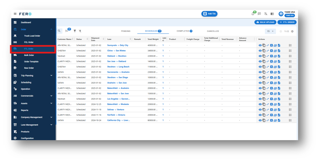Image resolution: width=318 pixels, height=160 pixels.
Task: Open list menu icon for Sunnyvale -> Daly City row
Action: tap(290, 45)
